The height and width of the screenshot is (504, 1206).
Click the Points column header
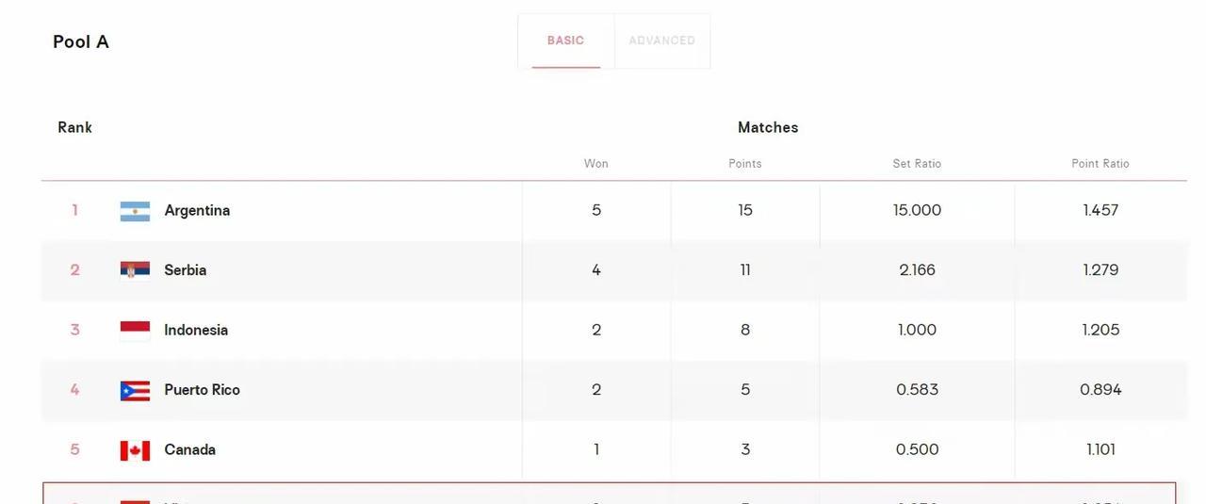745,164
